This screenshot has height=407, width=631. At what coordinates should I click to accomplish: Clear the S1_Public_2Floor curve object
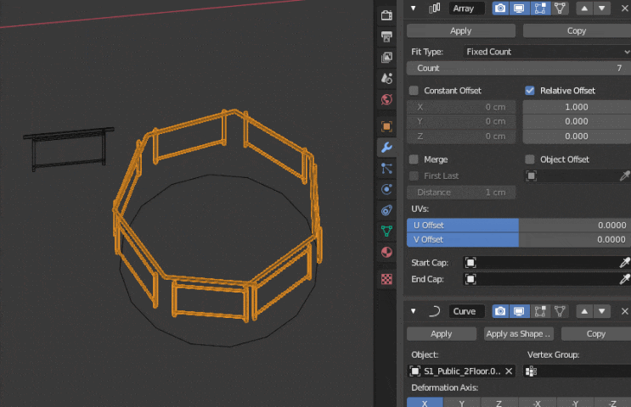[x=509, y=371]
